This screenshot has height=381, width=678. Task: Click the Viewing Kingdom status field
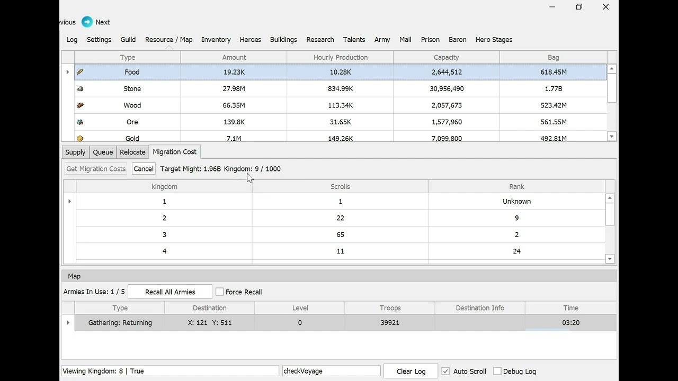tap(170, 371)
